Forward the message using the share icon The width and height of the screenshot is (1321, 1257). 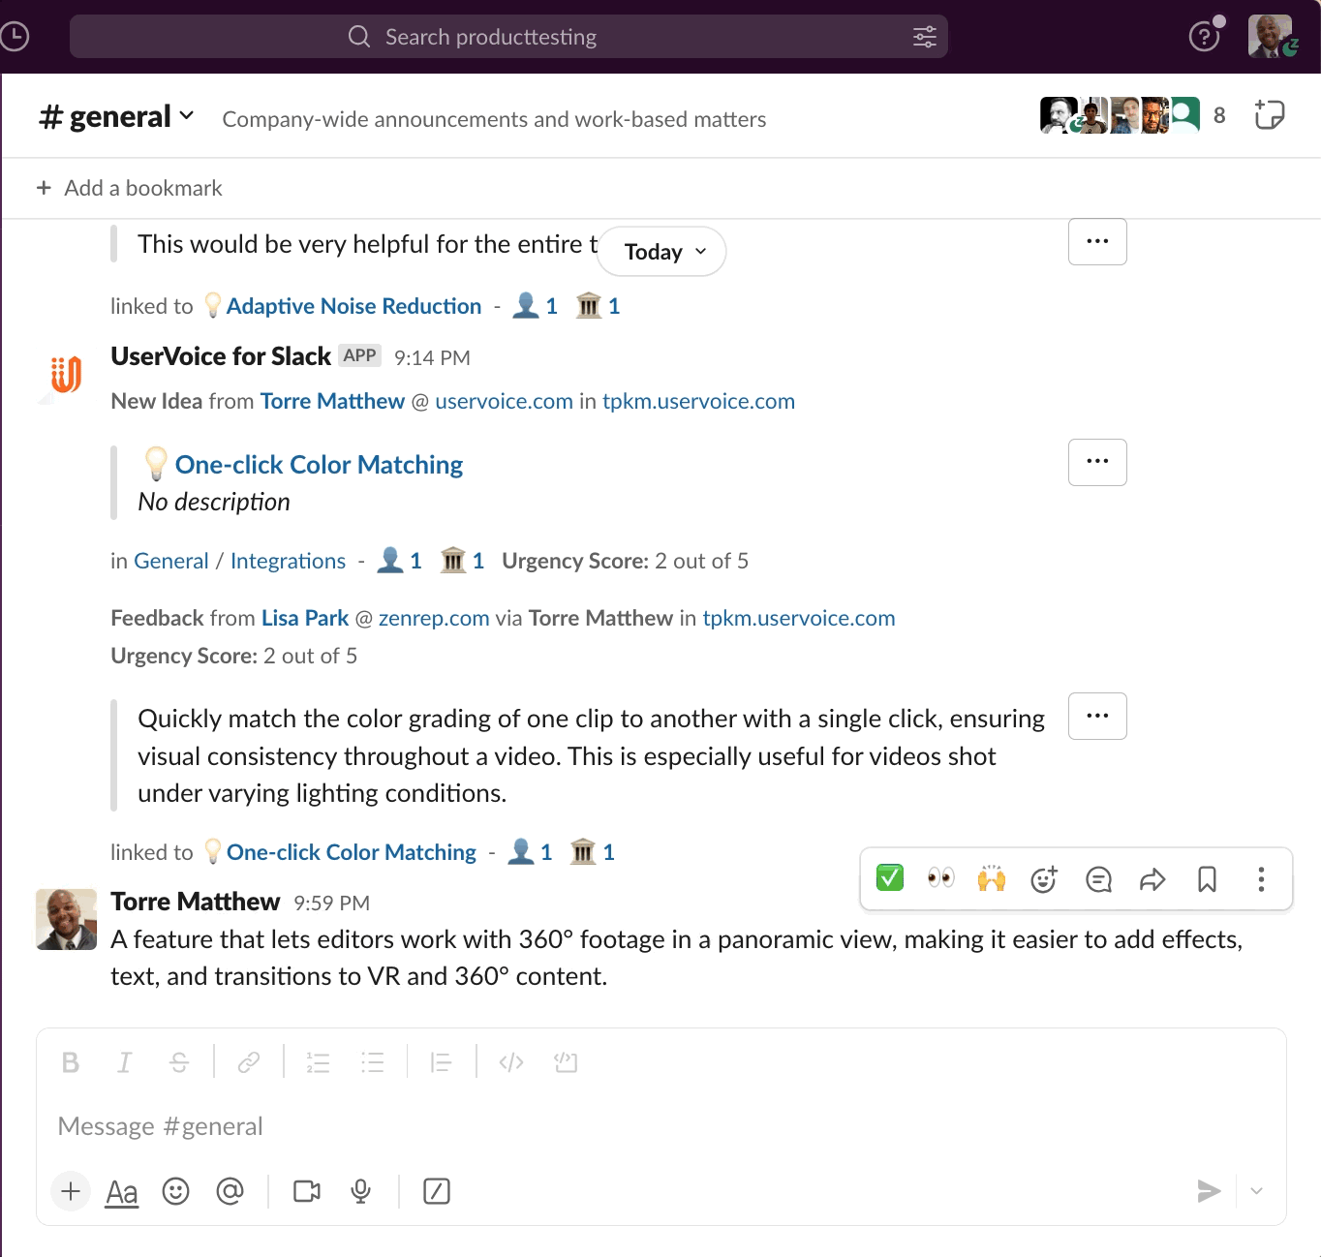coord(1152,879)
